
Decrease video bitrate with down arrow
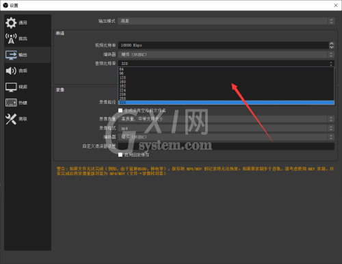(x=332, y=47)
